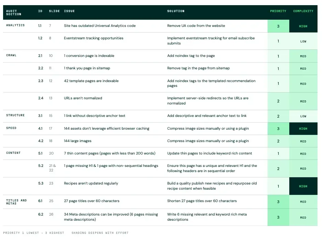Viewport: 322px width, 239px height.
Task: Click the HIGH complexity cell for issue 5.3
Action: point(303,186)
